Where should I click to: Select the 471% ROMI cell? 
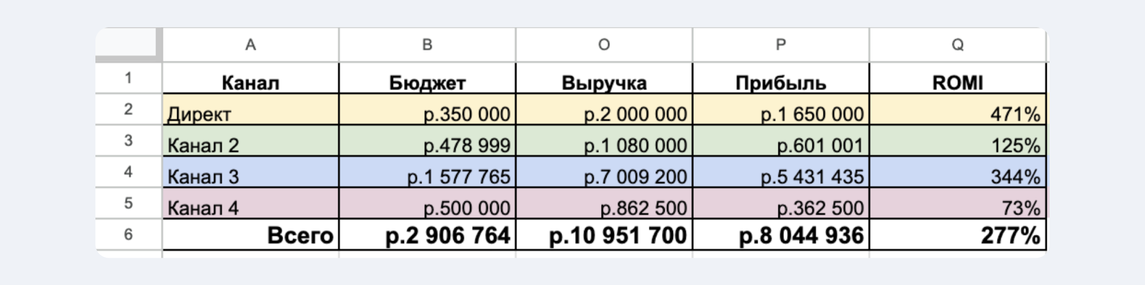click(957, 110)
